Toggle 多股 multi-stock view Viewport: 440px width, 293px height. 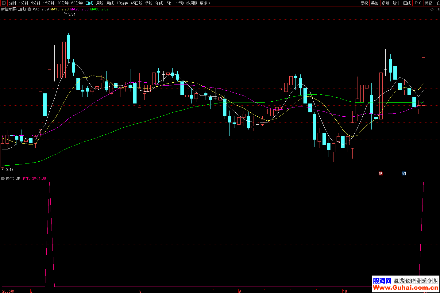pos(385,3)
